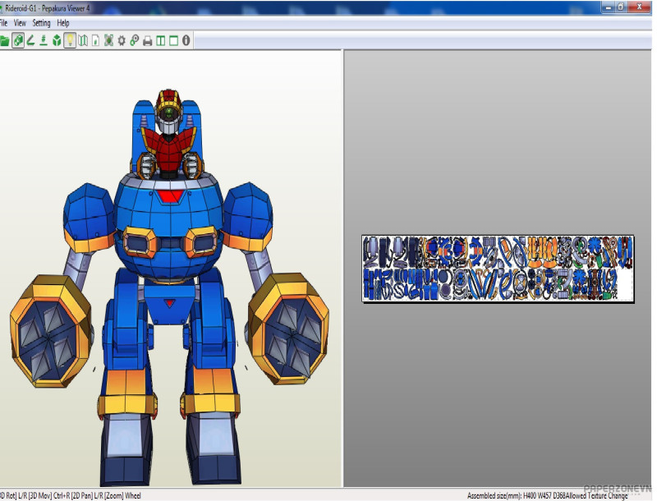Click the gear settings toolbar icon
This screenshot has height=501, width=657.
pyautogui.click(x=122, y=40)
